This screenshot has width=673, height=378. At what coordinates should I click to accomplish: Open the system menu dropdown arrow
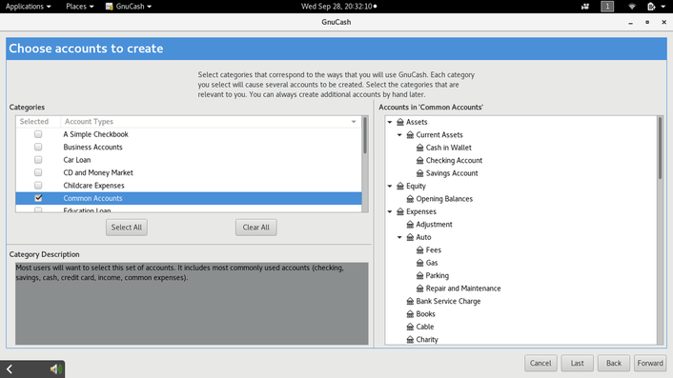(x=663, y=7)
